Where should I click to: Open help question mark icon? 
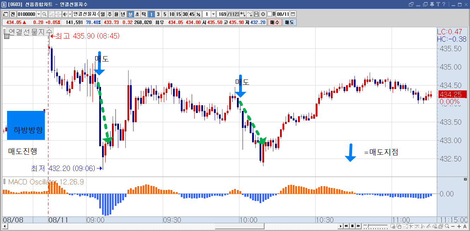coord(444,4)
